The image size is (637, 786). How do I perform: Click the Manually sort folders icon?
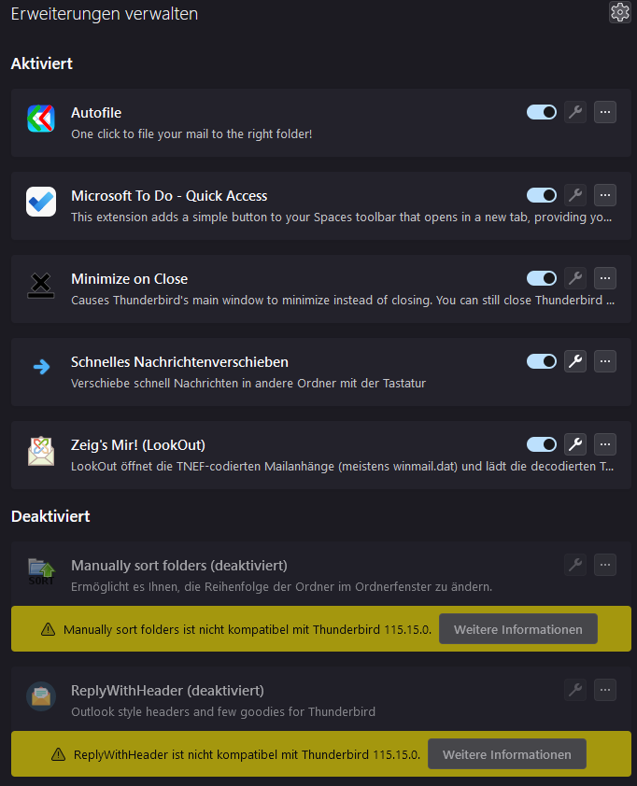click(x=41, y=572)
